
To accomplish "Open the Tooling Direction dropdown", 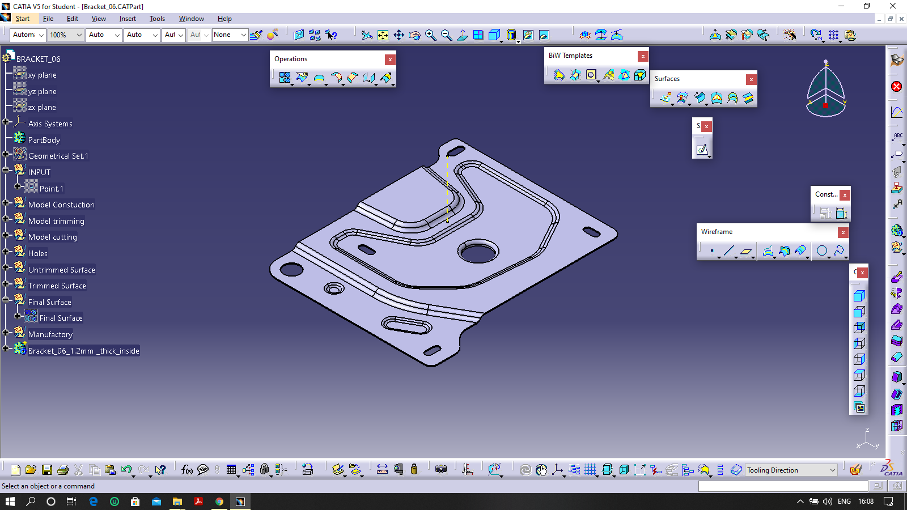I will pos(832,470).
